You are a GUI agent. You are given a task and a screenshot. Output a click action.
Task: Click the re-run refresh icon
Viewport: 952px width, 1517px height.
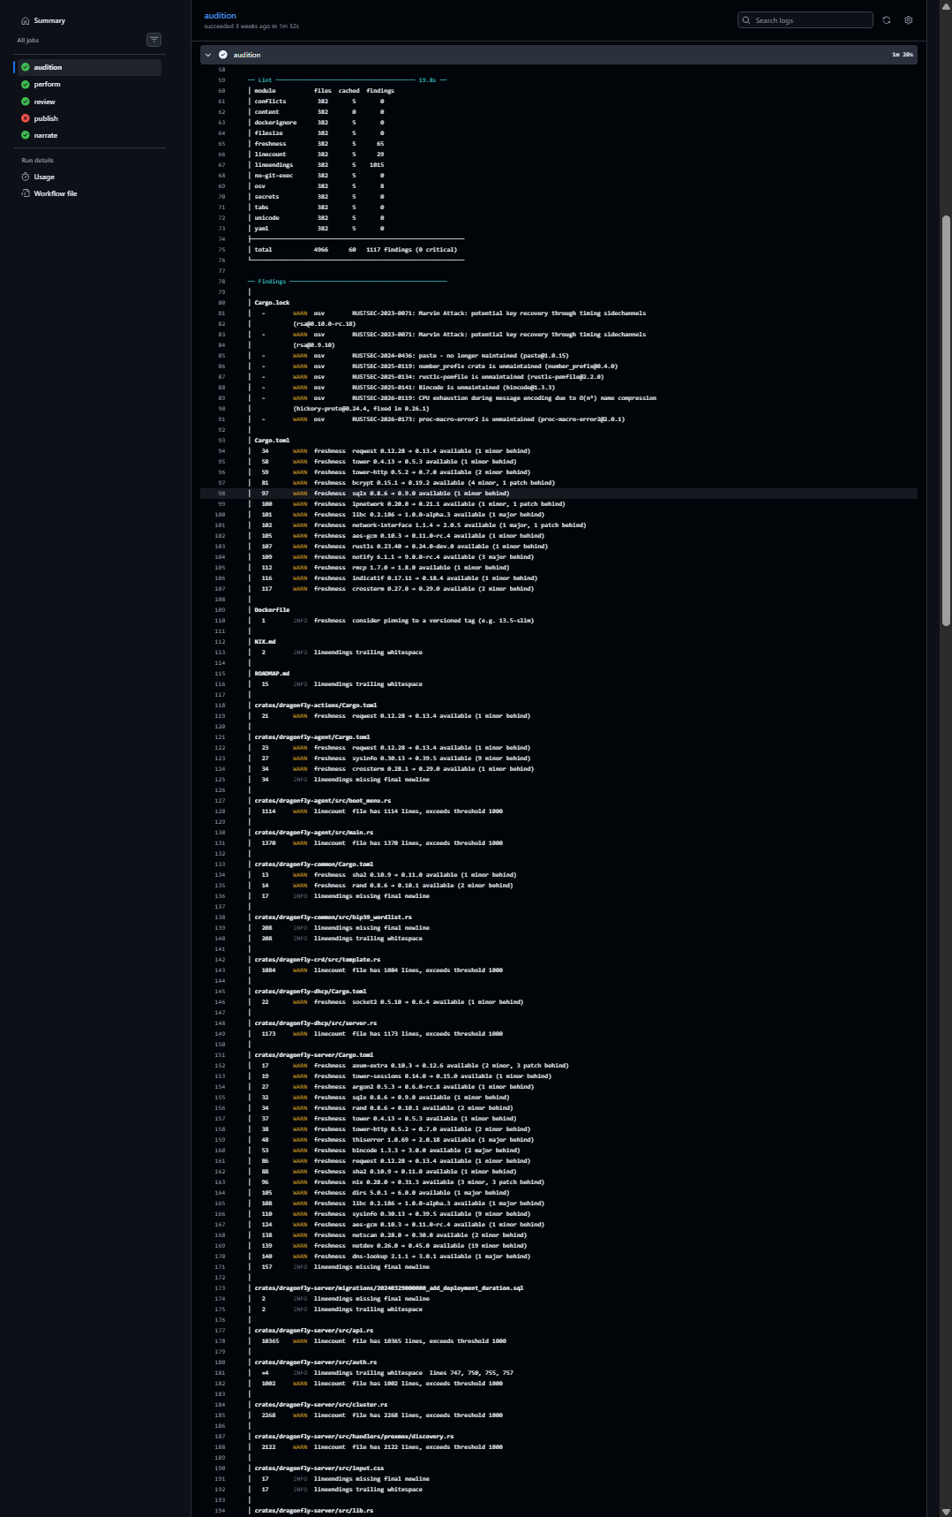[x=887, y=20]
